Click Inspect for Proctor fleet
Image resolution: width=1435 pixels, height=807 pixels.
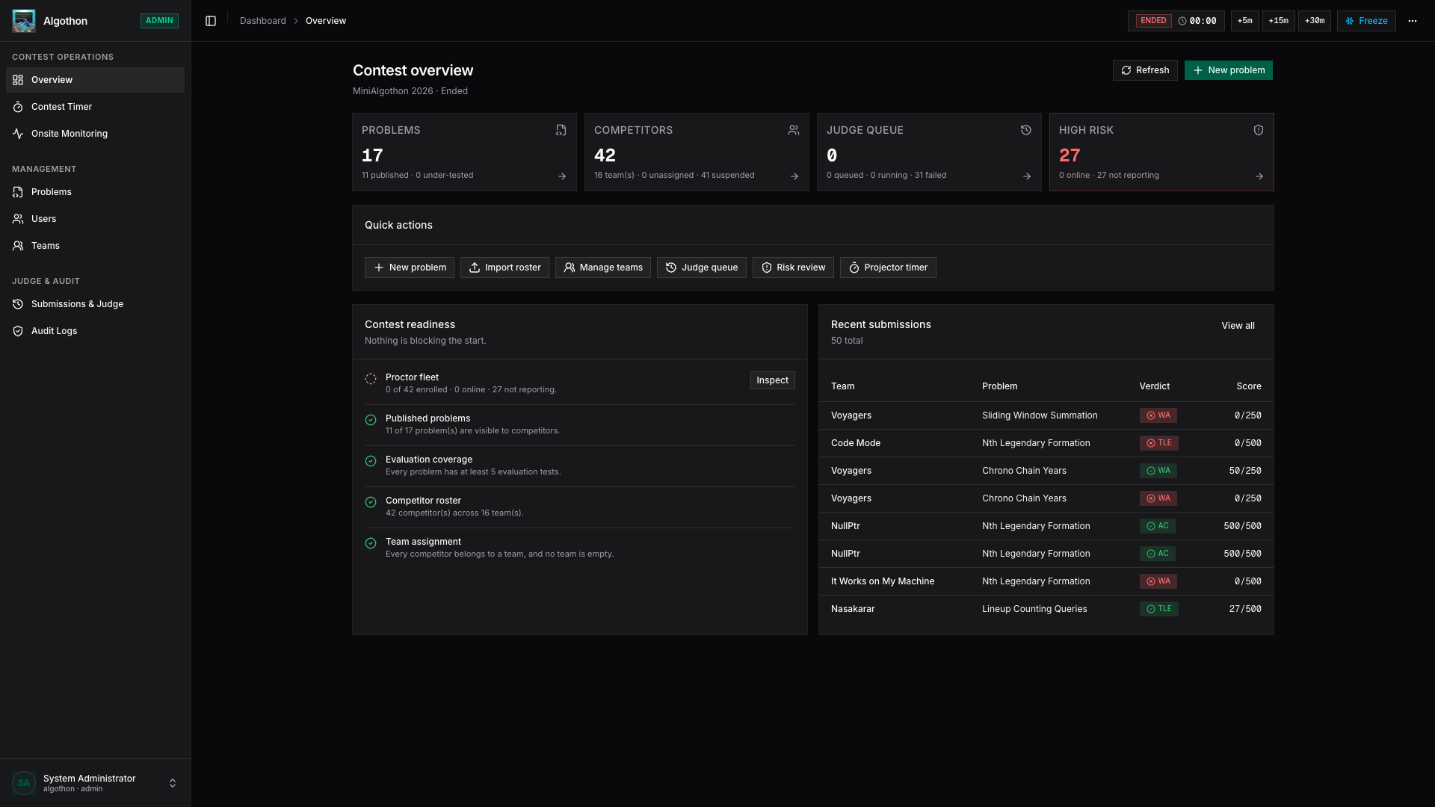pos(772,380)
